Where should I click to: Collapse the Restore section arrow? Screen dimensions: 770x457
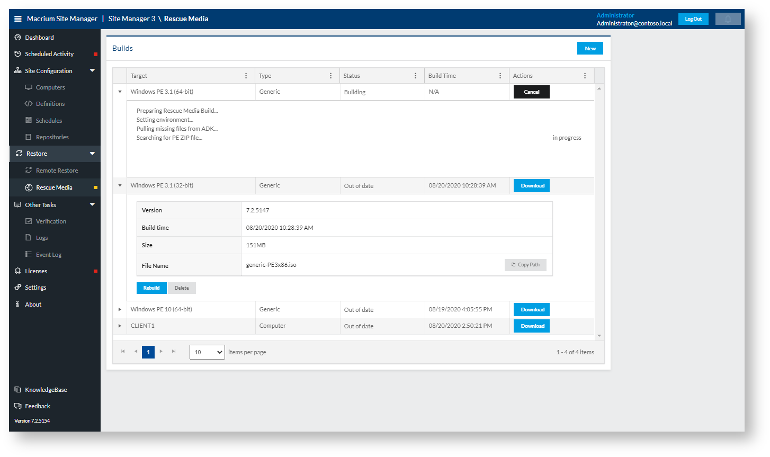tap(93, 154)
